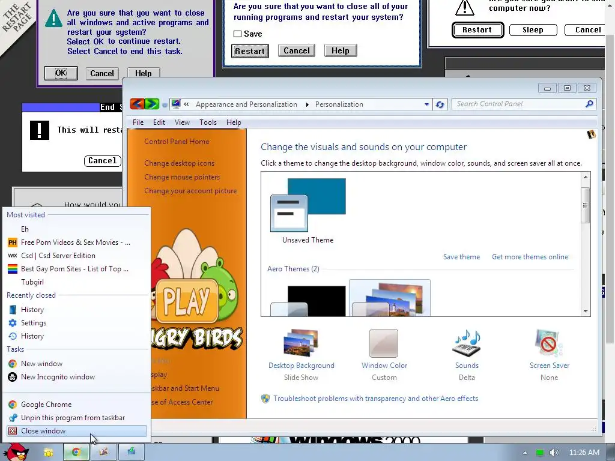
Task: Click Help in the Save checkbox dialog
Action: [341, 50]
